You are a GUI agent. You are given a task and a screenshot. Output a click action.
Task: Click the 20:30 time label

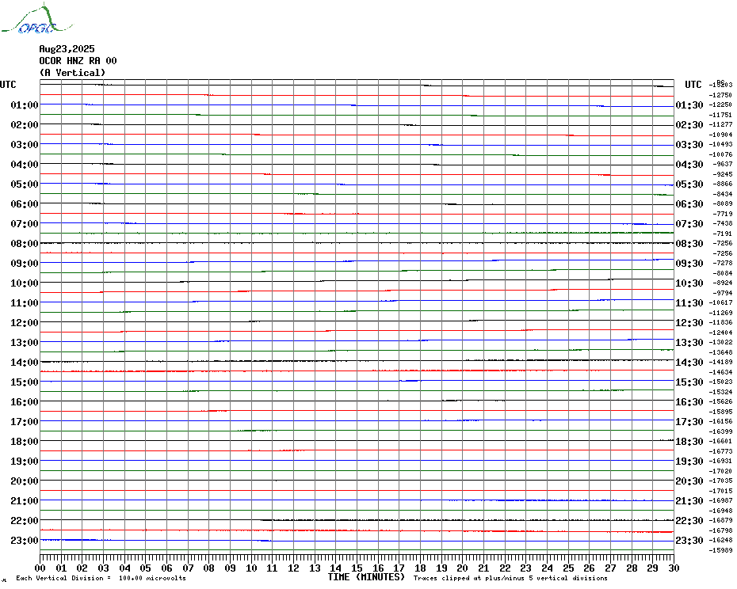(x=689, y=481)
